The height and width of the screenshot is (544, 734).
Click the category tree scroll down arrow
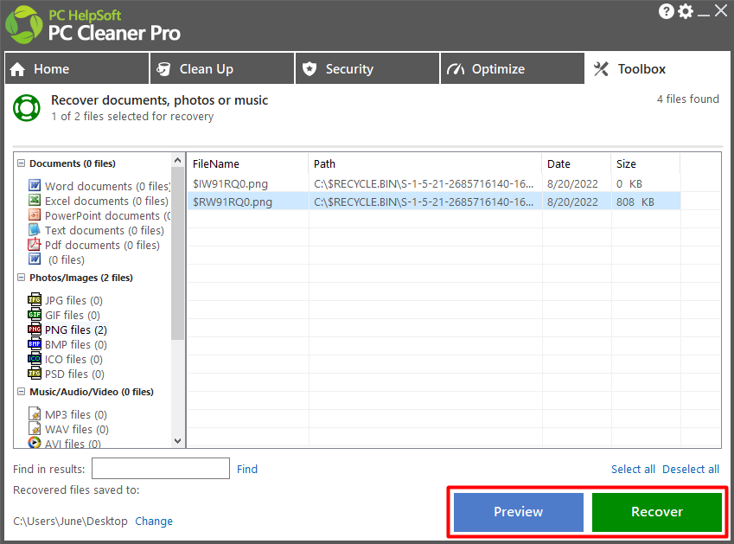[177, 440]
